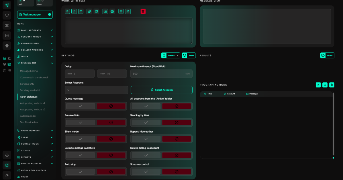Viewport: 343px width, 180px height.
Task: Apply italic formatting in the text toolbar
Action: tap(74, 11)
